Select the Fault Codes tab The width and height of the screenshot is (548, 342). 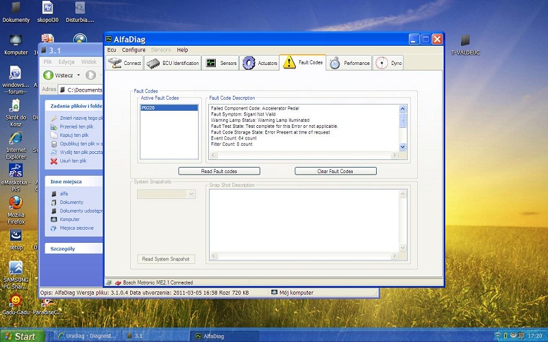303,62
